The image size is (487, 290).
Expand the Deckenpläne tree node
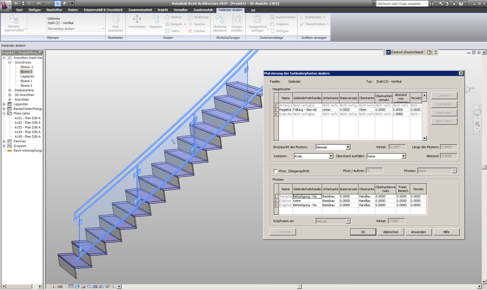coord(10,90)
